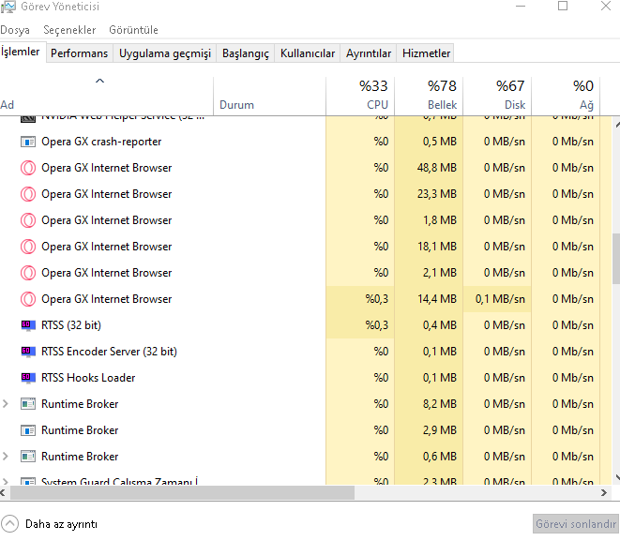
Task: Toggle sort using the arrow above Ad
Action: click(x=100, y=81)
